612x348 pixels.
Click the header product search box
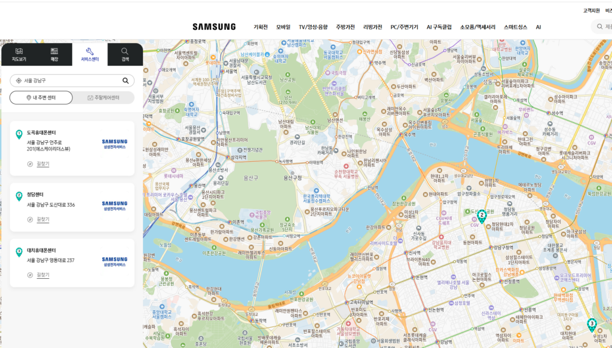pyautogui.click(x=602, y=27)
